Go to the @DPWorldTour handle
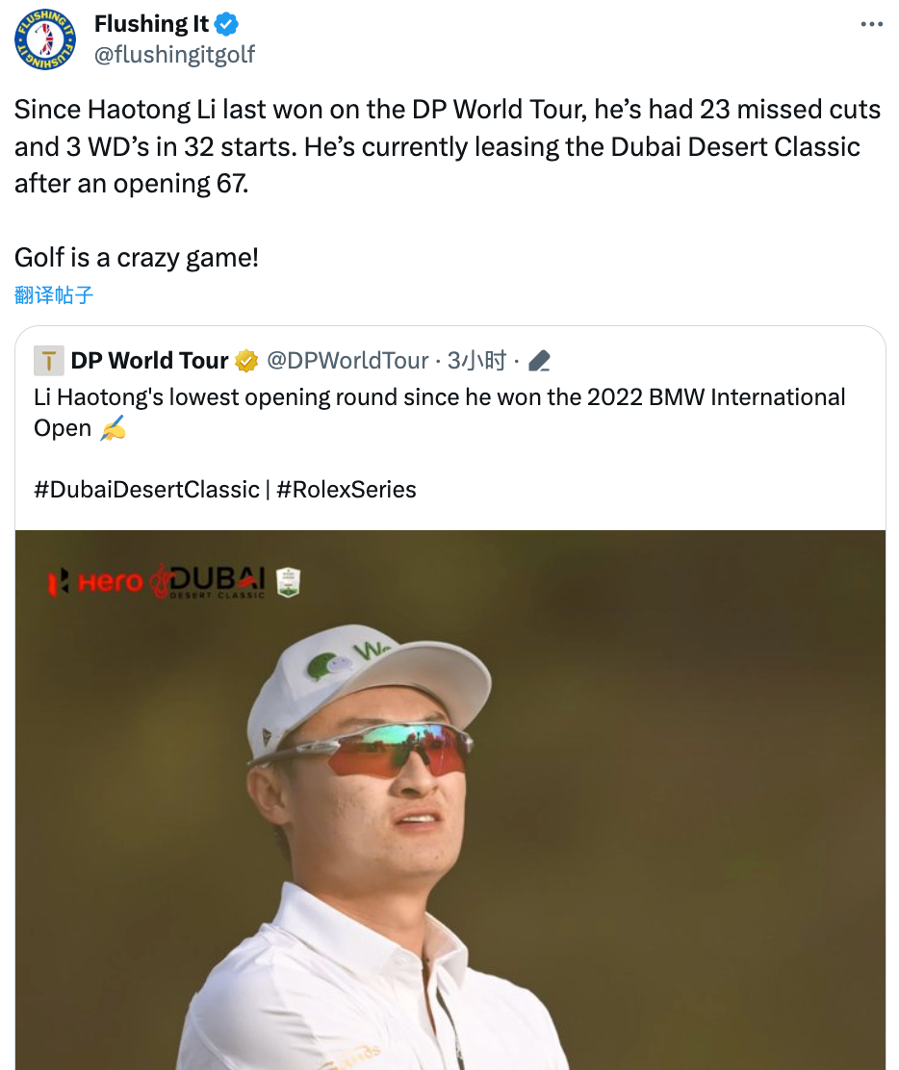Screen dimensions: 899x1070 (x=347, y=361)
